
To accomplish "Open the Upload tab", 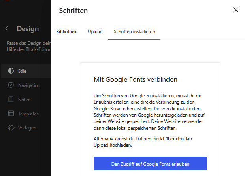I will (95, 32).
